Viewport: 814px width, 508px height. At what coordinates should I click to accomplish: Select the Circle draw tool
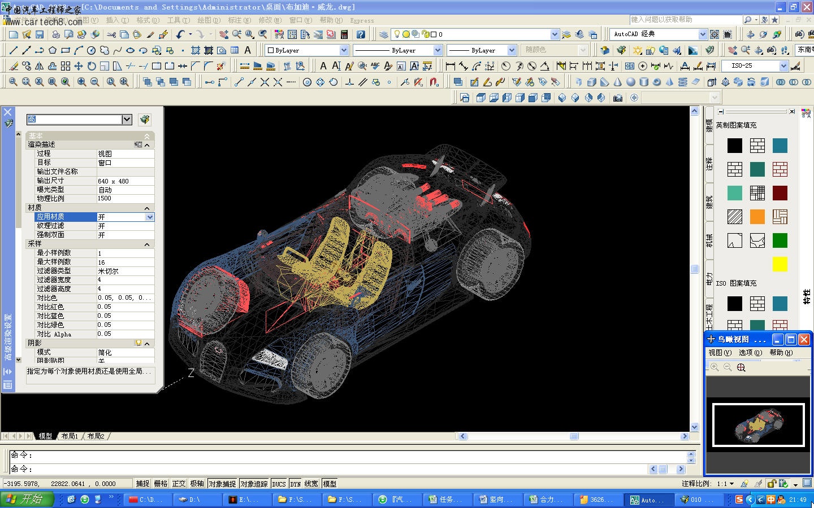pyautogui.click(x=91, y=50)
